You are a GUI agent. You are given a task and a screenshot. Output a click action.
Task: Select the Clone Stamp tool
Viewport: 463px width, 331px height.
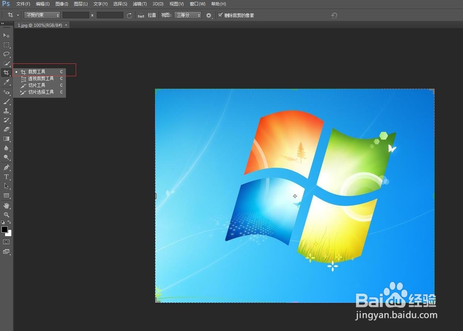pyautogui.click(x=6, y=111)
